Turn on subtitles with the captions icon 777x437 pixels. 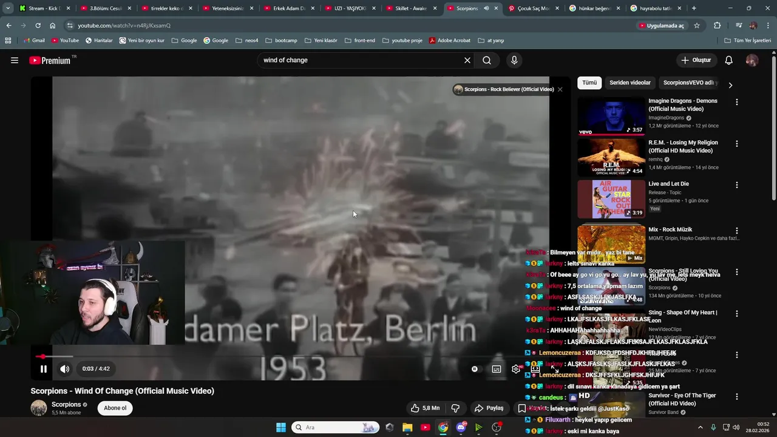[496, 368]
